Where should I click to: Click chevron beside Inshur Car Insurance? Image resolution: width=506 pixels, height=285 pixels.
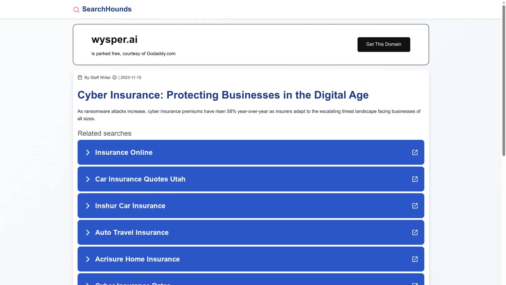pyautogui.click(x=88, y=206)
